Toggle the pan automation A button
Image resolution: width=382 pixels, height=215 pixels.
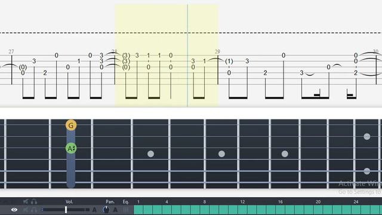(115, 210)
